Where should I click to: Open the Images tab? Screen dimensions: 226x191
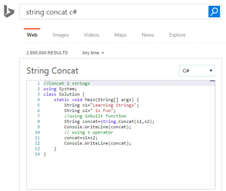tap(61, 35)
